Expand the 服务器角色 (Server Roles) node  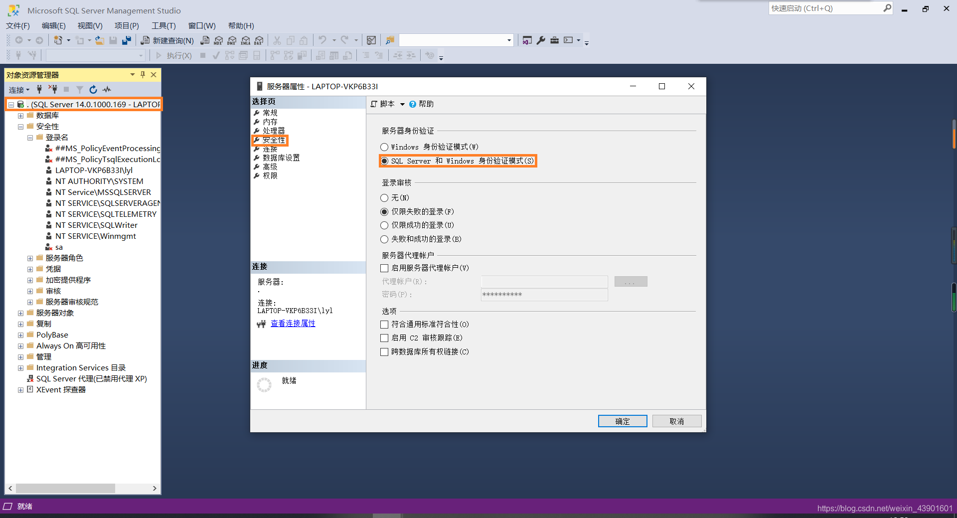(x=30, y=258)
